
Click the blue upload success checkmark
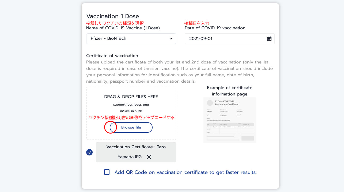click(89, 152)
